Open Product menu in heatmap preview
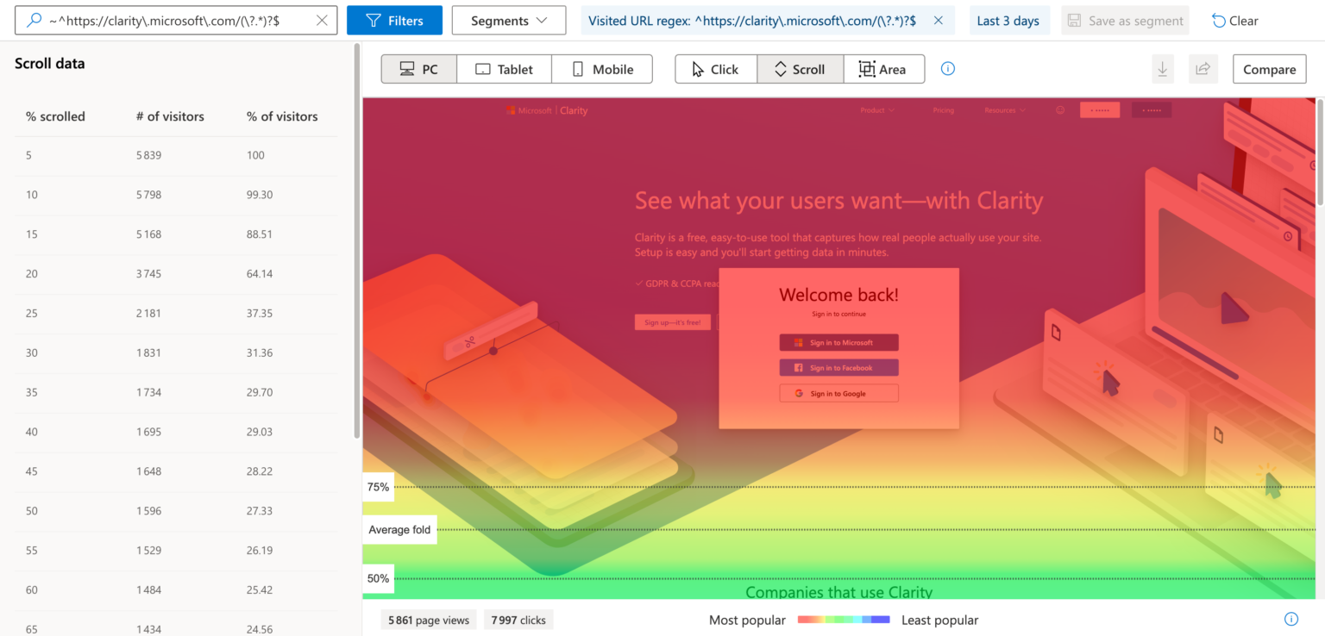The image size is (1325, 636). point(877,110)
